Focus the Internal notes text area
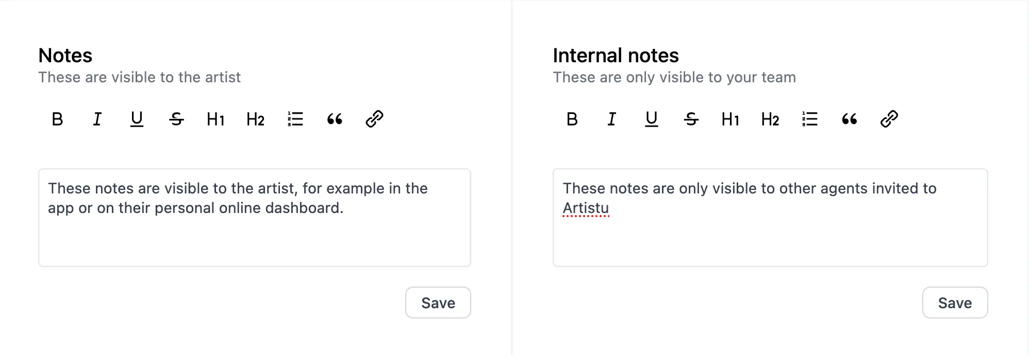Screen dimensions: 1029x355 770,237
